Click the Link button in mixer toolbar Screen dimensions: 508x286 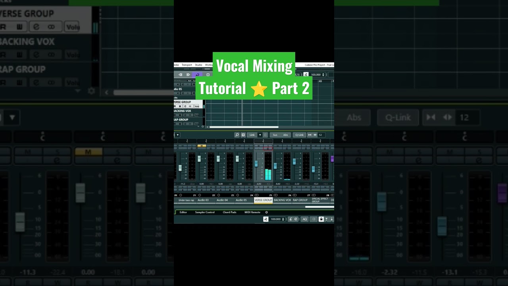coord(252,135)
